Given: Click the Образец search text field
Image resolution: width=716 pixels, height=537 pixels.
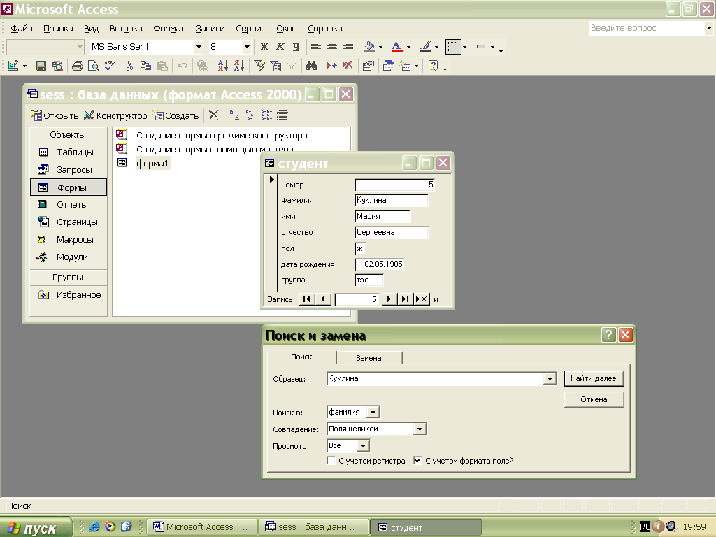Looking at the screenshot, I should 436,378.
